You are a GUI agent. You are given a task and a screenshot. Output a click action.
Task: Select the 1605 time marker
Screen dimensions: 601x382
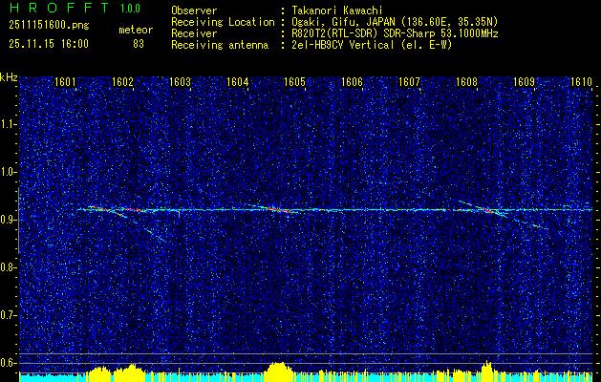coord(294,82)
